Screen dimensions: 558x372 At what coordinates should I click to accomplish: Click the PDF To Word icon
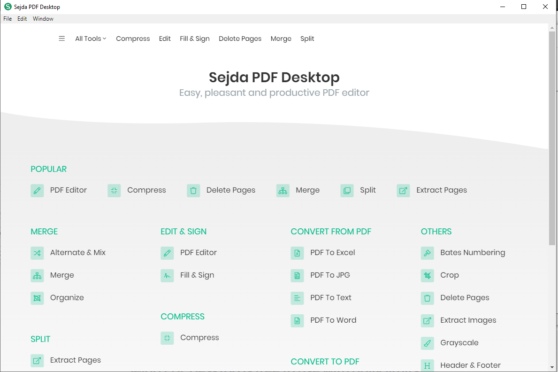click(x=297, y=321)
